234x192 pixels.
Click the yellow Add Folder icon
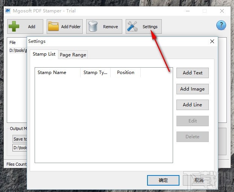tap(53, 26)
